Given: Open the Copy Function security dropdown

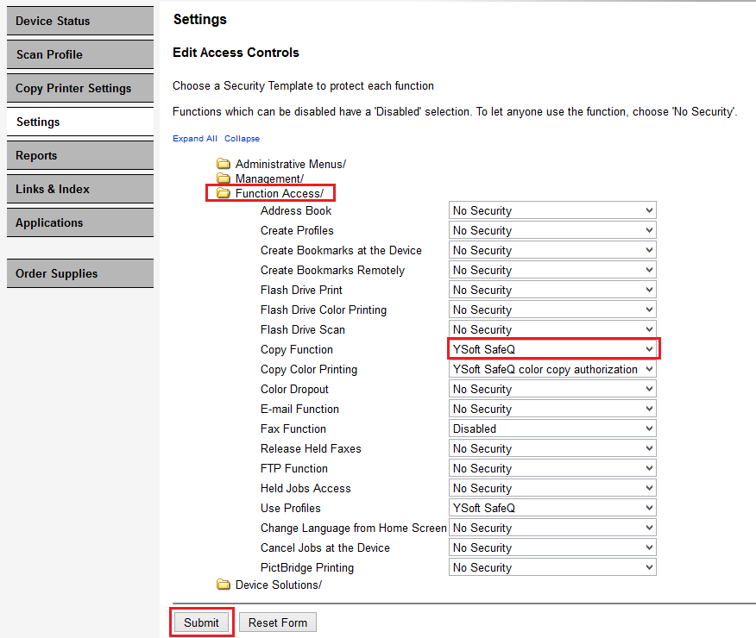Looking at the screenshot, I should (552, 349).
